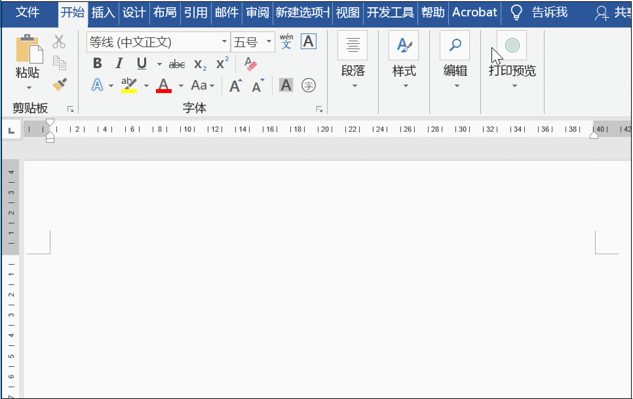Click the 告诉我 Tell Me lightbulb

point(516,12)
